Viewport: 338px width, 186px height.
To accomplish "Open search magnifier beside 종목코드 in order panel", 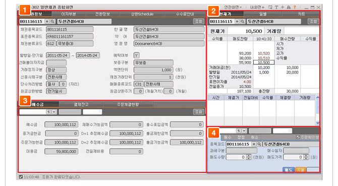I will 259,144.
